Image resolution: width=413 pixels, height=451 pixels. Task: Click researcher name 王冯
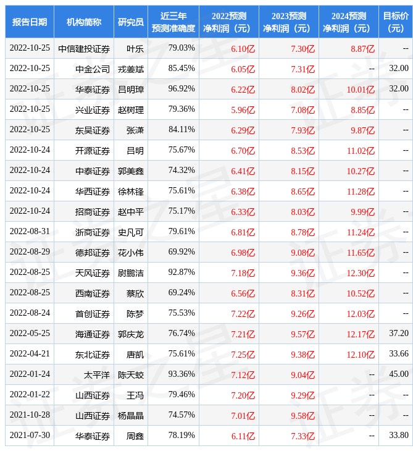135,396
